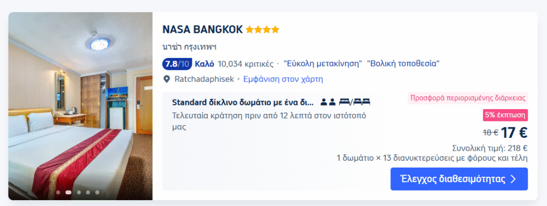
Task: Open the NASA BANGKOK hotel title
Action: point(202,30)
